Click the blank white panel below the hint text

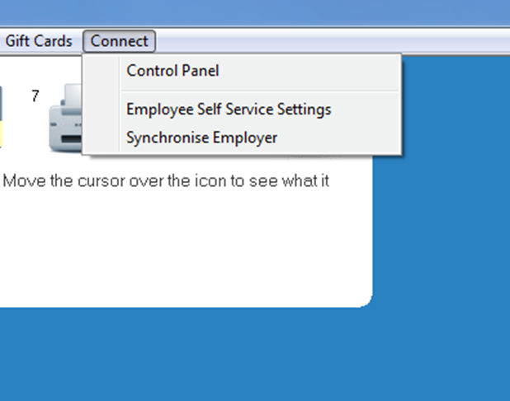186,246
